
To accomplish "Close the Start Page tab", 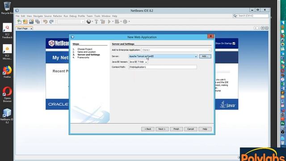I will coord(31,29).
